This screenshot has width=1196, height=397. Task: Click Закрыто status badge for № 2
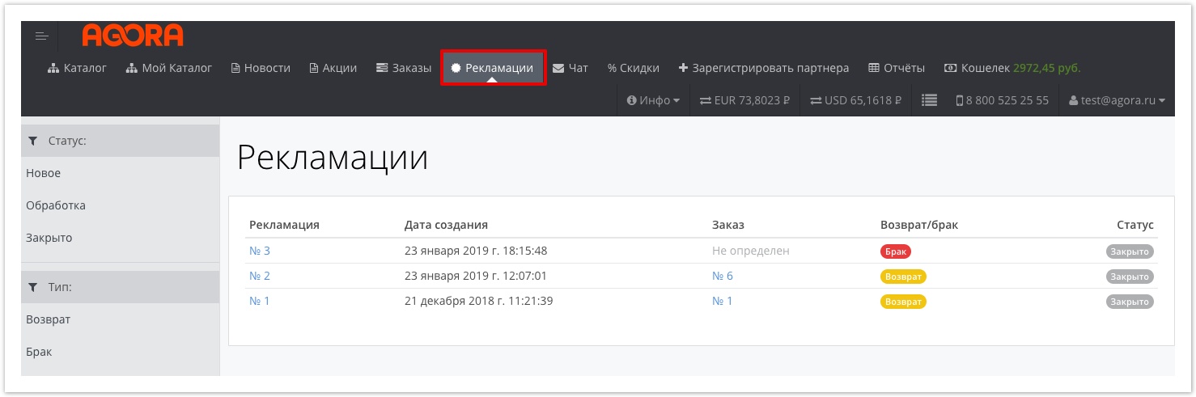tap(1130, 277)
